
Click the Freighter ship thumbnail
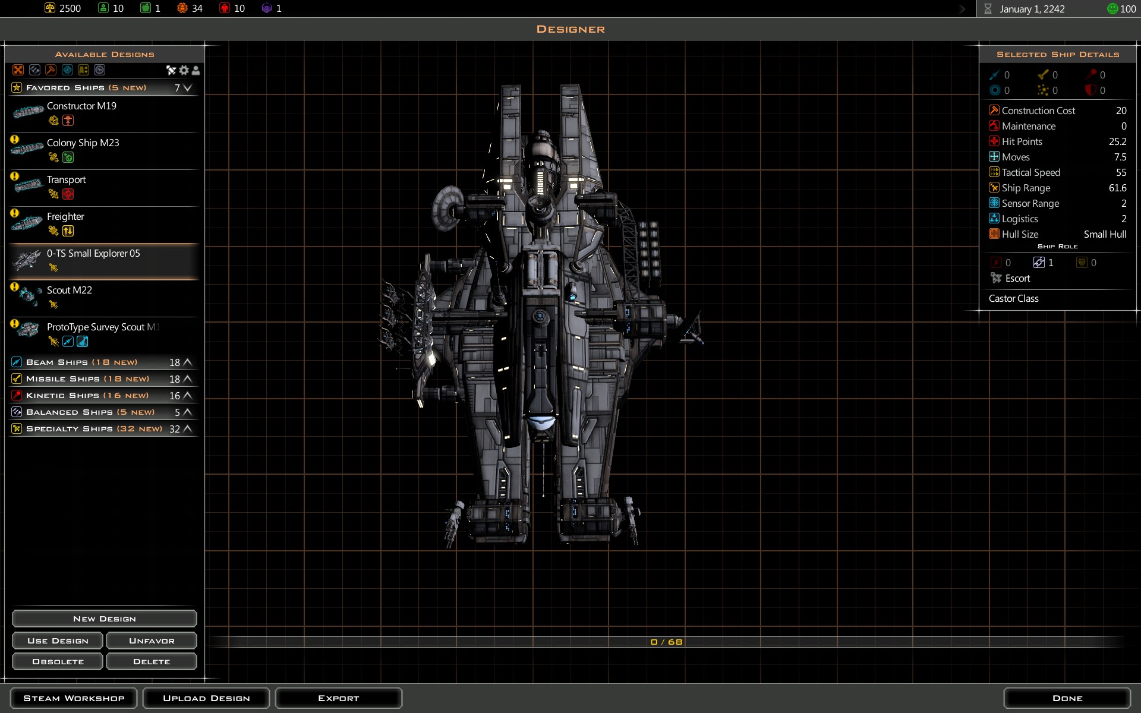[27, 224]
